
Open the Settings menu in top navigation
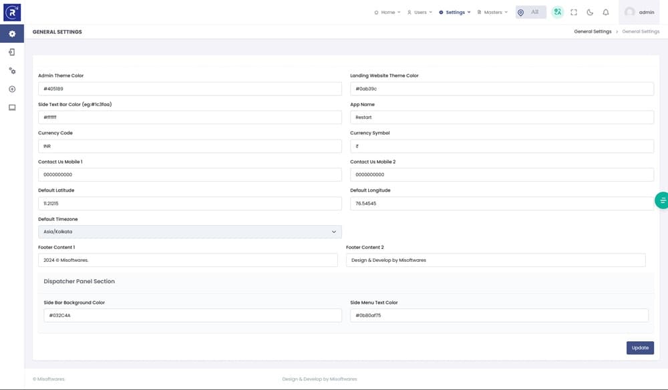455,12
